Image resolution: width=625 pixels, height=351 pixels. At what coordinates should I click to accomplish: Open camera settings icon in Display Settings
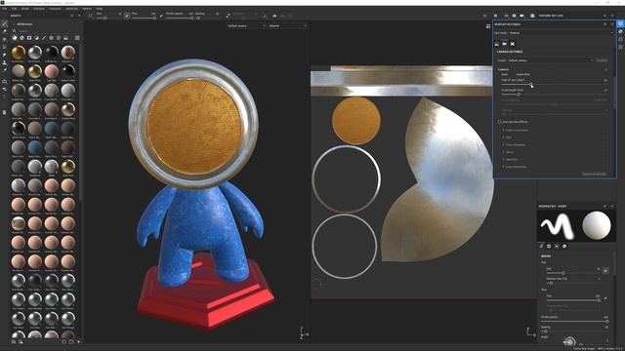pyautogui.click(x=505, y=44)
